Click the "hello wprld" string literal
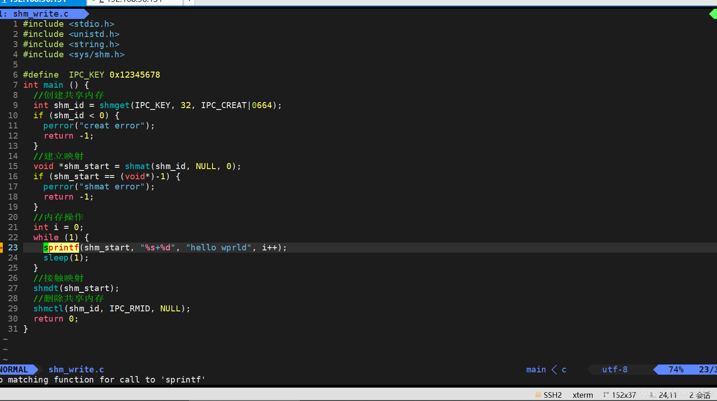Image resolution: width=717 pixels, height=401 pixels. (x=219, y=248)
